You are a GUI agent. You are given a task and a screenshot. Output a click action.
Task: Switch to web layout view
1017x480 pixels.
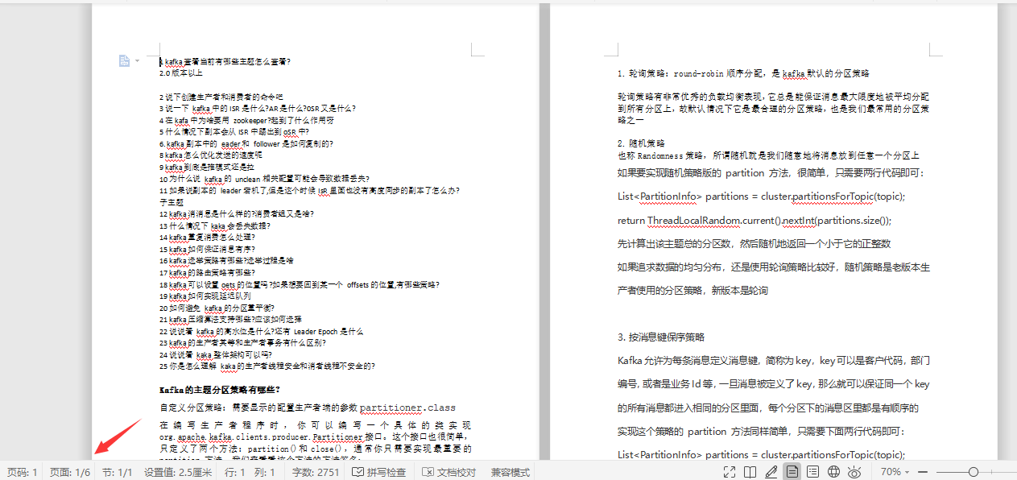click(x=834, y=472)
